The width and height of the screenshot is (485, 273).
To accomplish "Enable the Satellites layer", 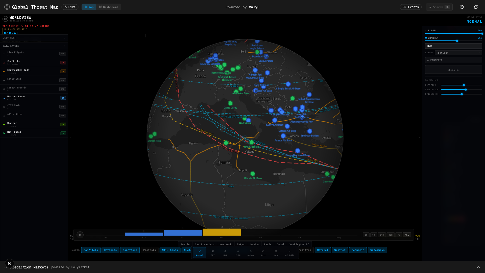I will click(x=62, y=80).
